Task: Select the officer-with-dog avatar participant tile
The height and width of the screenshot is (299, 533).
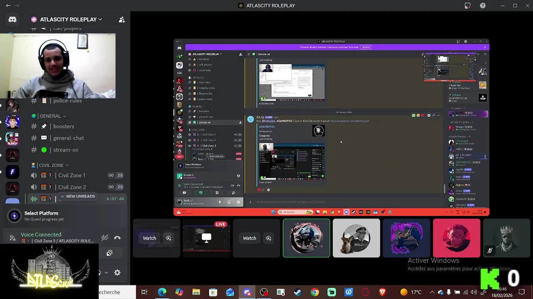Action: pyautogui.click(x=356, y=238)
